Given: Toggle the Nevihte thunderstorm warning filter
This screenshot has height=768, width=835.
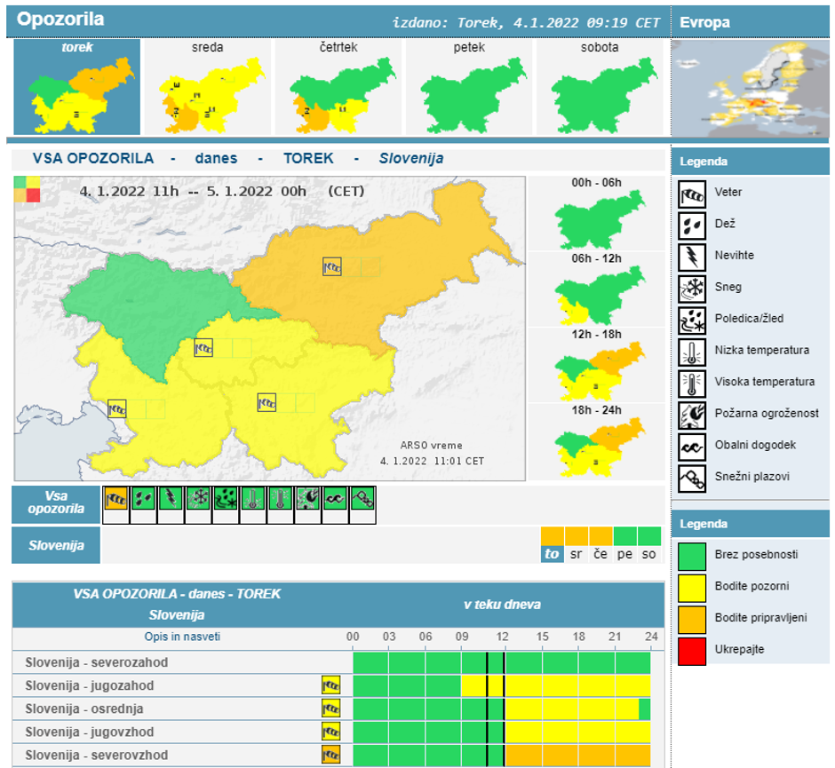Looking at the screenshot, I should [170, 501].
